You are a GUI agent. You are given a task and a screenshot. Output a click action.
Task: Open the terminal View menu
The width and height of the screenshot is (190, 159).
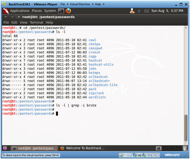24,22
